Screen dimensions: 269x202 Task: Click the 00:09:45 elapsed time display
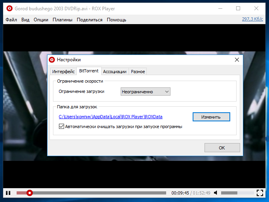click(x=180, y=193)
